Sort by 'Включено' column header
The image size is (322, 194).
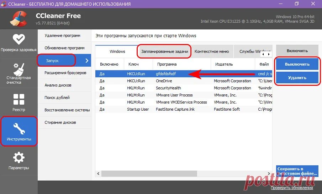[110, 64]
